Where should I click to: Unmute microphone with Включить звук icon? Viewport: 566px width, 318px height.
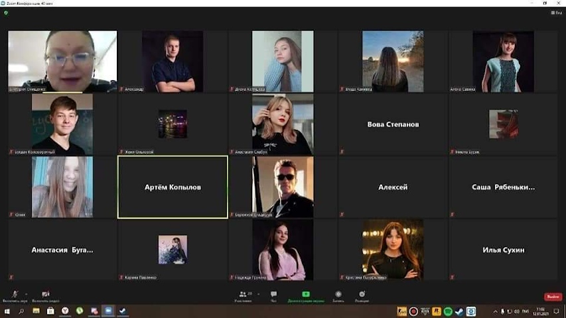point(15,294)
